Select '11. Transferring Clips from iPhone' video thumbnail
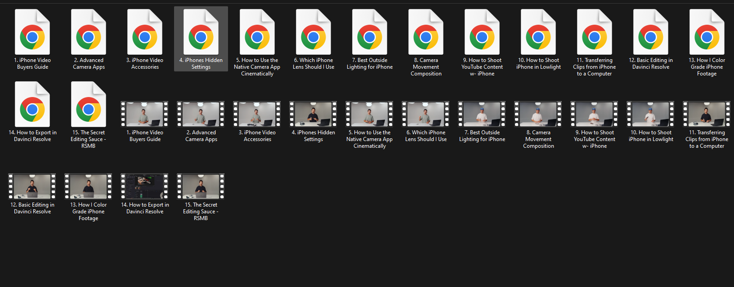The height and width of the screenshot is (287, 734). [707, 114]
